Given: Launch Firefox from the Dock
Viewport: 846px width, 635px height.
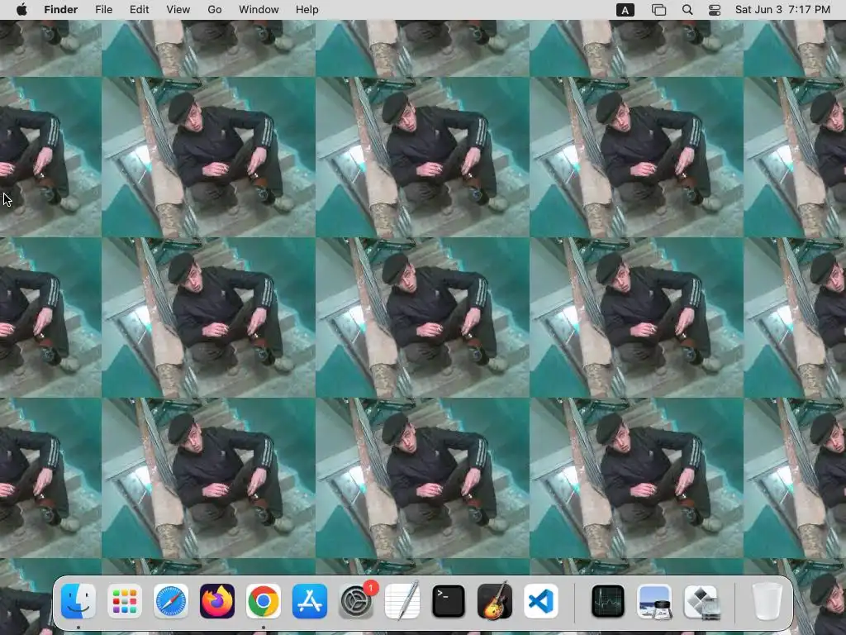Looking at the screenshot, I should [217, 601].
